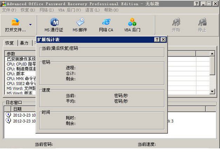Viewport: 220px width, 154px height.
Task: Expand the Open File dropdown arrow
Action: pos(30,25)
